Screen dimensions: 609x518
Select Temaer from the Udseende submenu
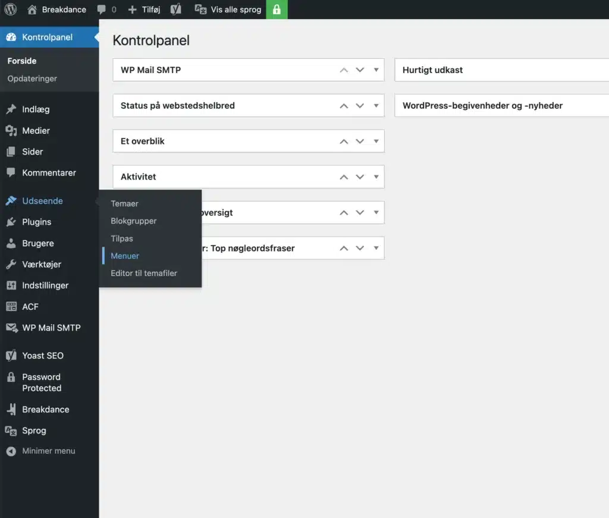(x=124, y=203)
